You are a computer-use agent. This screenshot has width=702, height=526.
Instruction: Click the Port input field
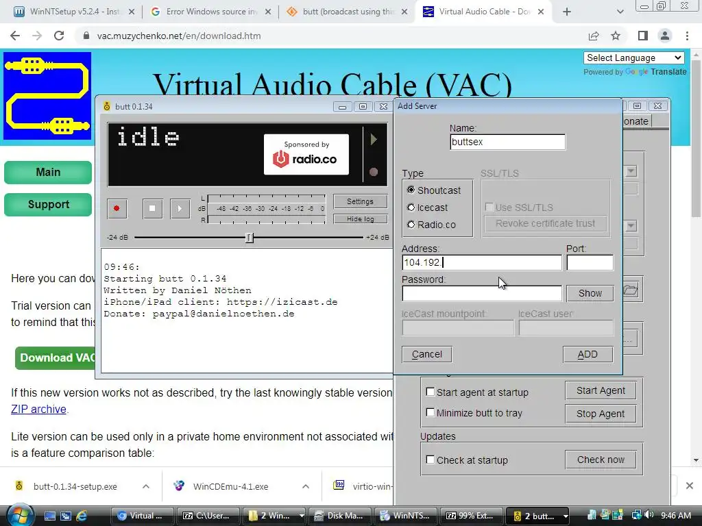[590, 262]
